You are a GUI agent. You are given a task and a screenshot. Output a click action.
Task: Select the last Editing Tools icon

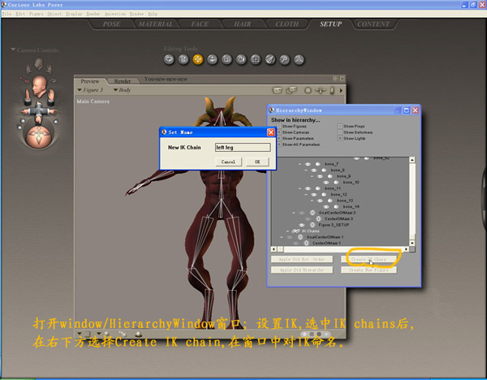pyautogui.click(x=300, y=59)
